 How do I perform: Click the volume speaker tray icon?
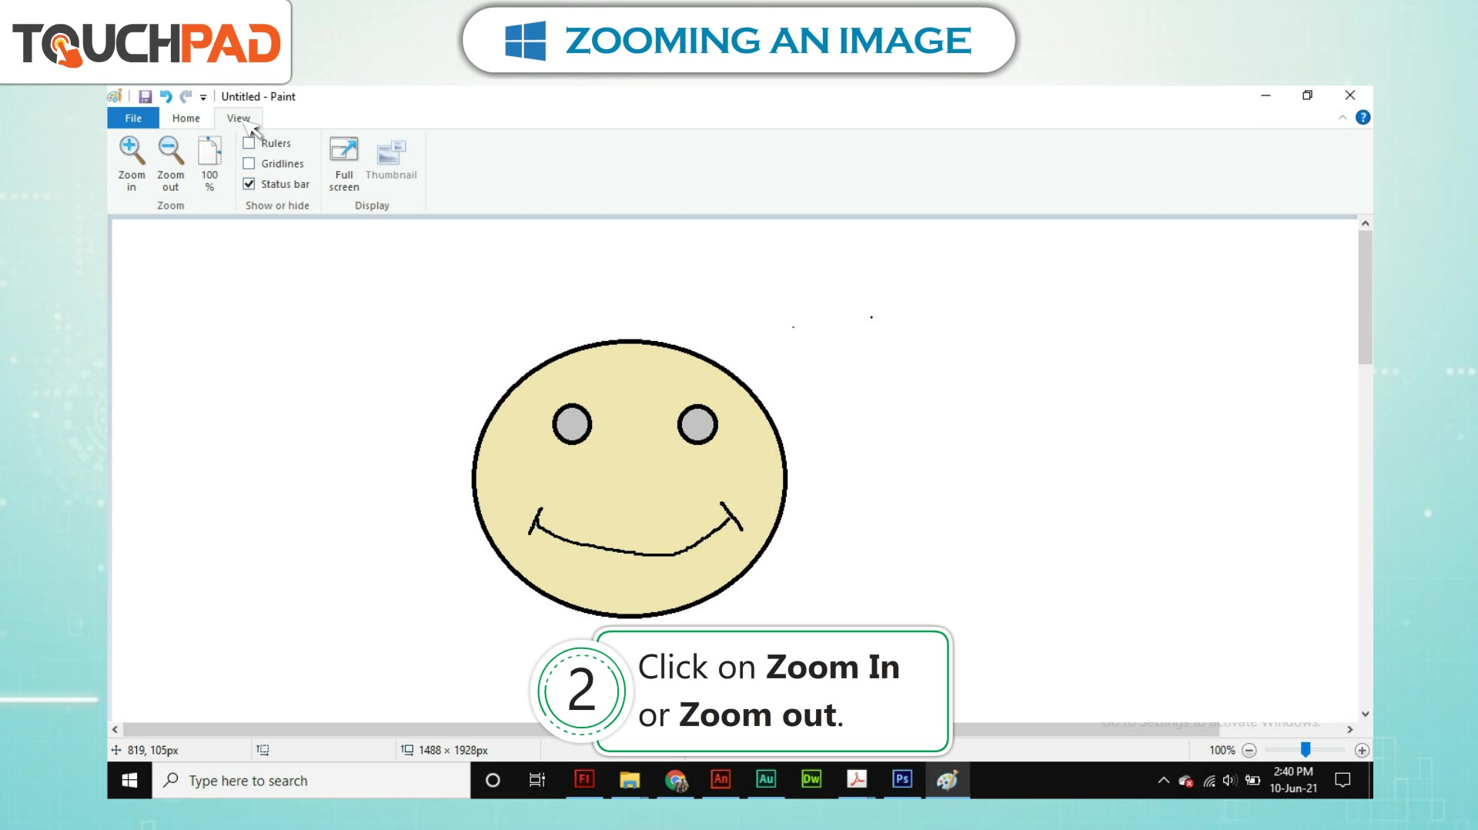click(1230, 780)
